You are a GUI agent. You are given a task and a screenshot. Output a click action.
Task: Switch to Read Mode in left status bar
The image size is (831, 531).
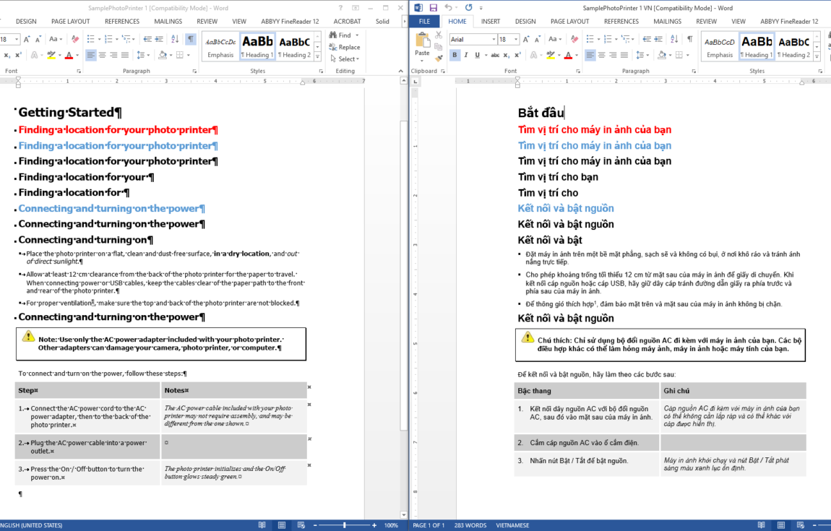(x=262, y=525)
